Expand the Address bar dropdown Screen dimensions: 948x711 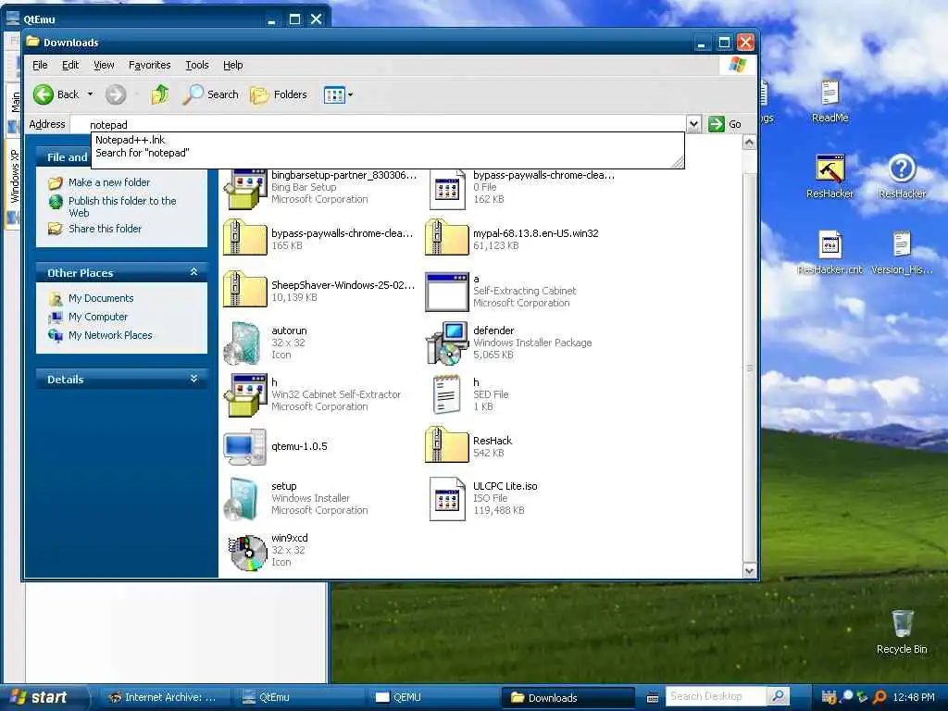point(694,124)
